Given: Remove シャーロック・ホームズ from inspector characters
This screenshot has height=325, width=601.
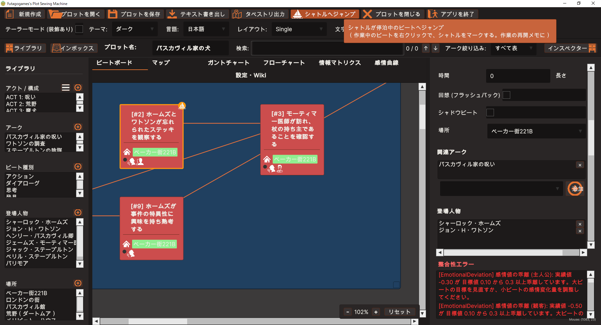Looking at the screenshot, I should 580,224.
